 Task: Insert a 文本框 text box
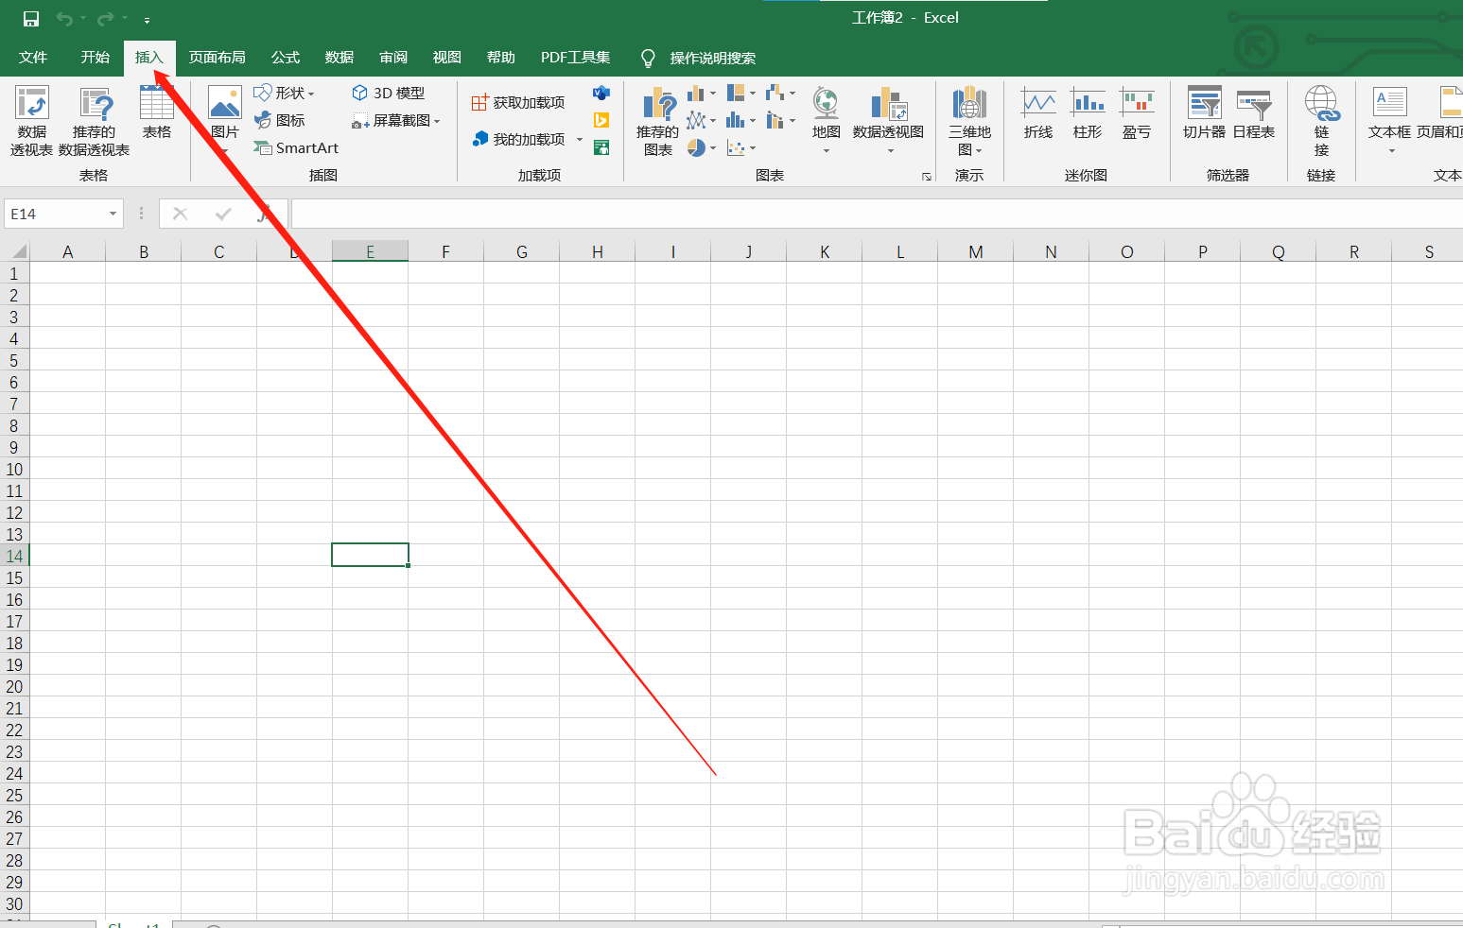(1390, 112)
